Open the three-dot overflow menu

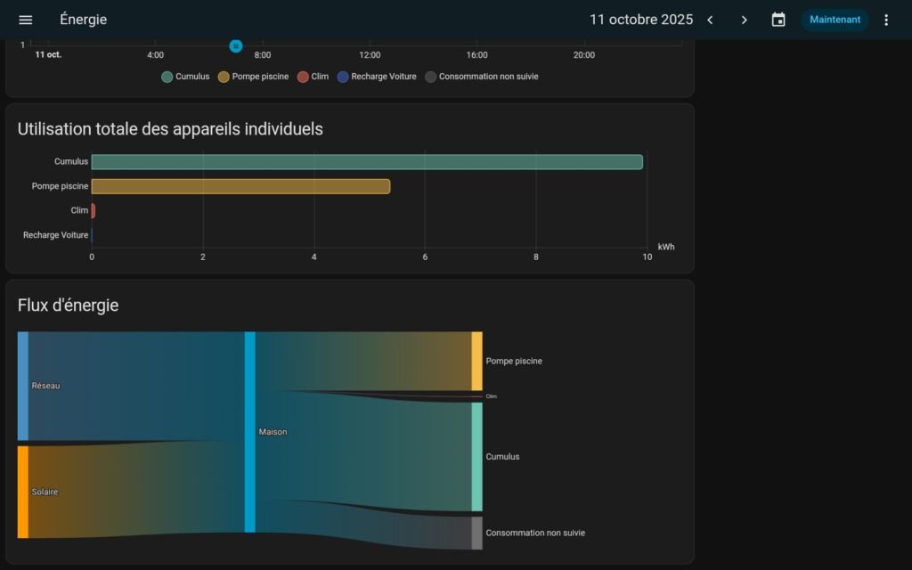click(x=885, y=20)
